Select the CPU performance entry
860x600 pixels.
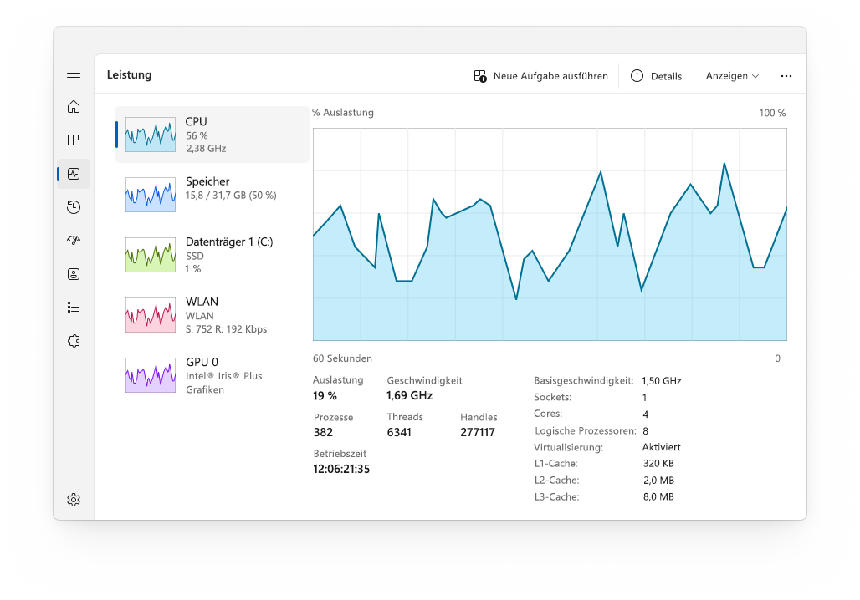pyautogui.click(x=212, y=135)
